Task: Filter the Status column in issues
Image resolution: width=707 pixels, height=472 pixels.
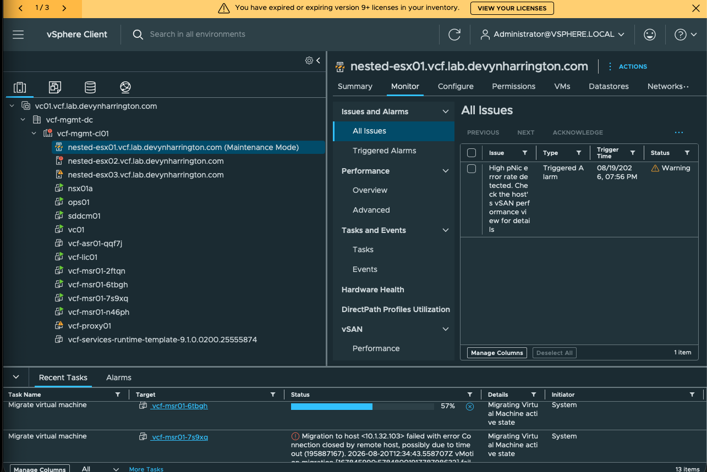Action: point(687,153)
